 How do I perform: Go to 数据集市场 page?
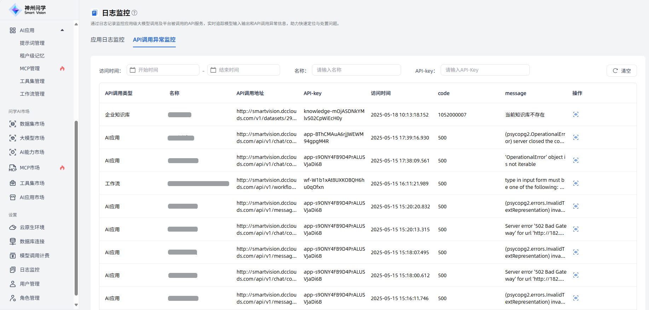(32, 124)
